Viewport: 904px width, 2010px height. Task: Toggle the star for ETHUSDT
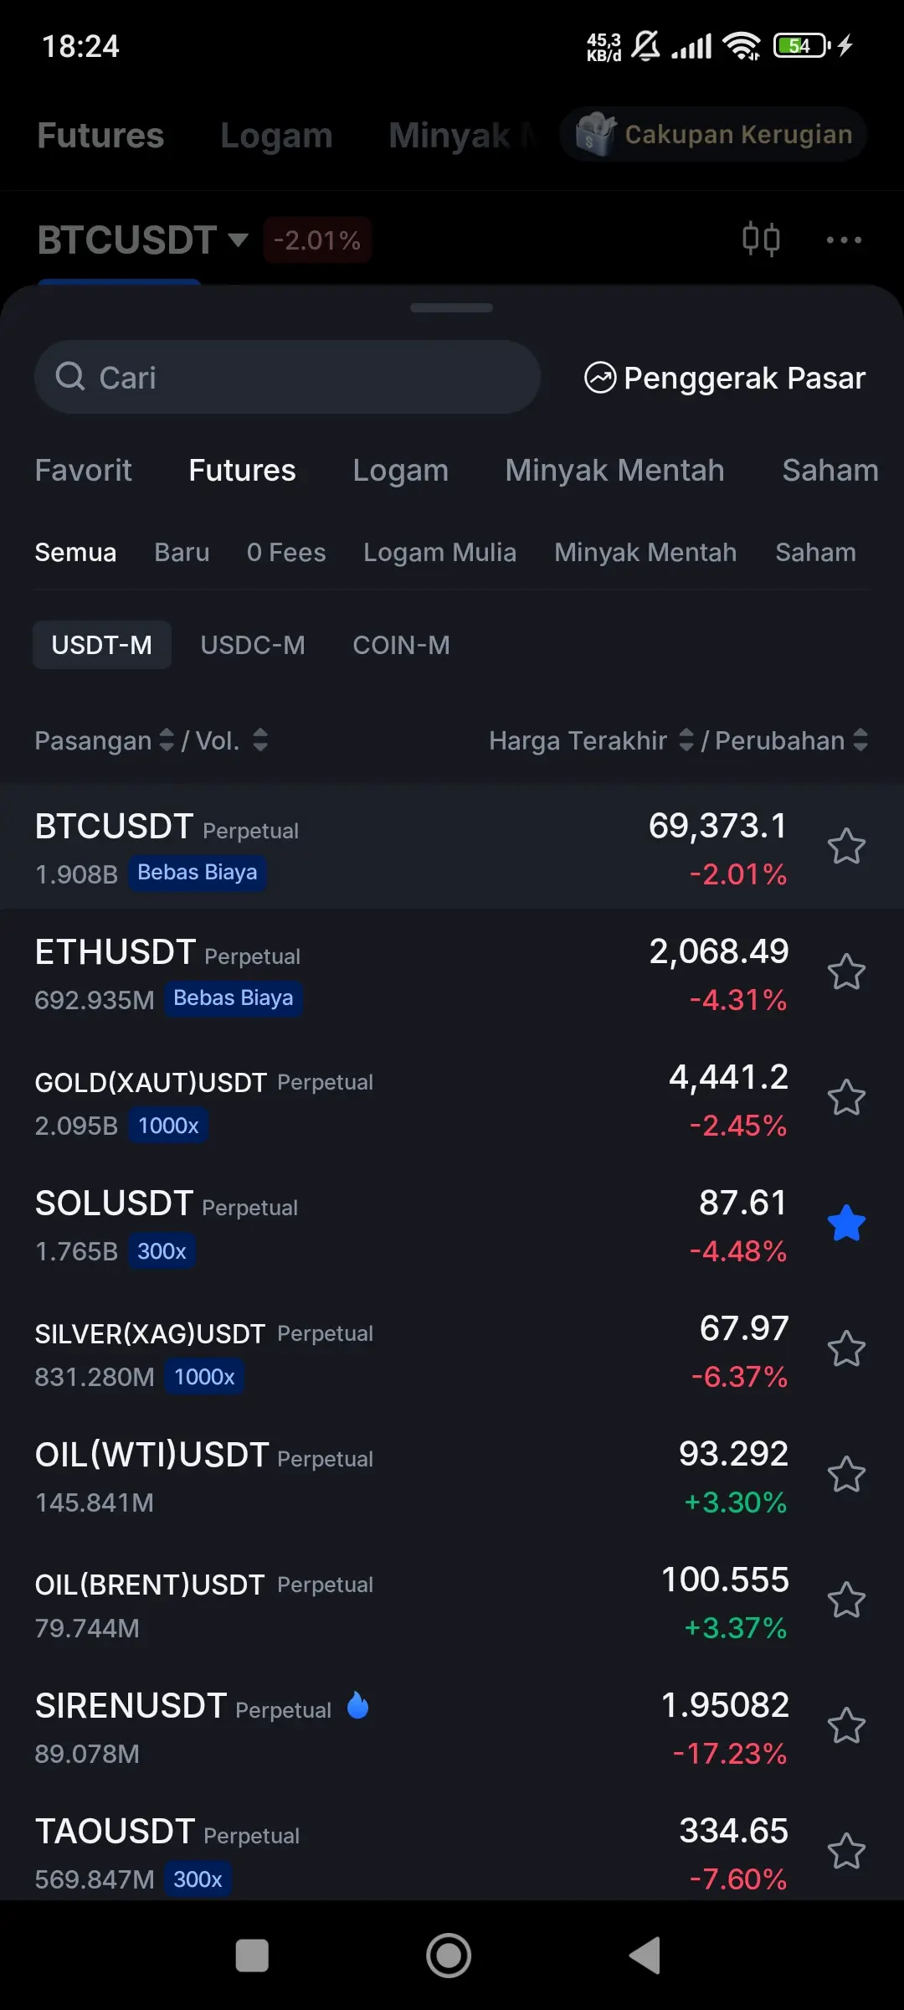pos(846,972)
